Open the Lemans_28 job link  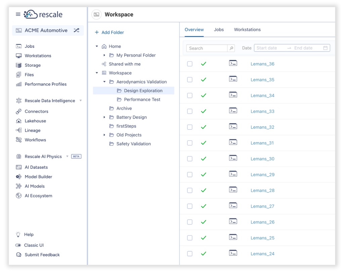[x=262, y=190]
